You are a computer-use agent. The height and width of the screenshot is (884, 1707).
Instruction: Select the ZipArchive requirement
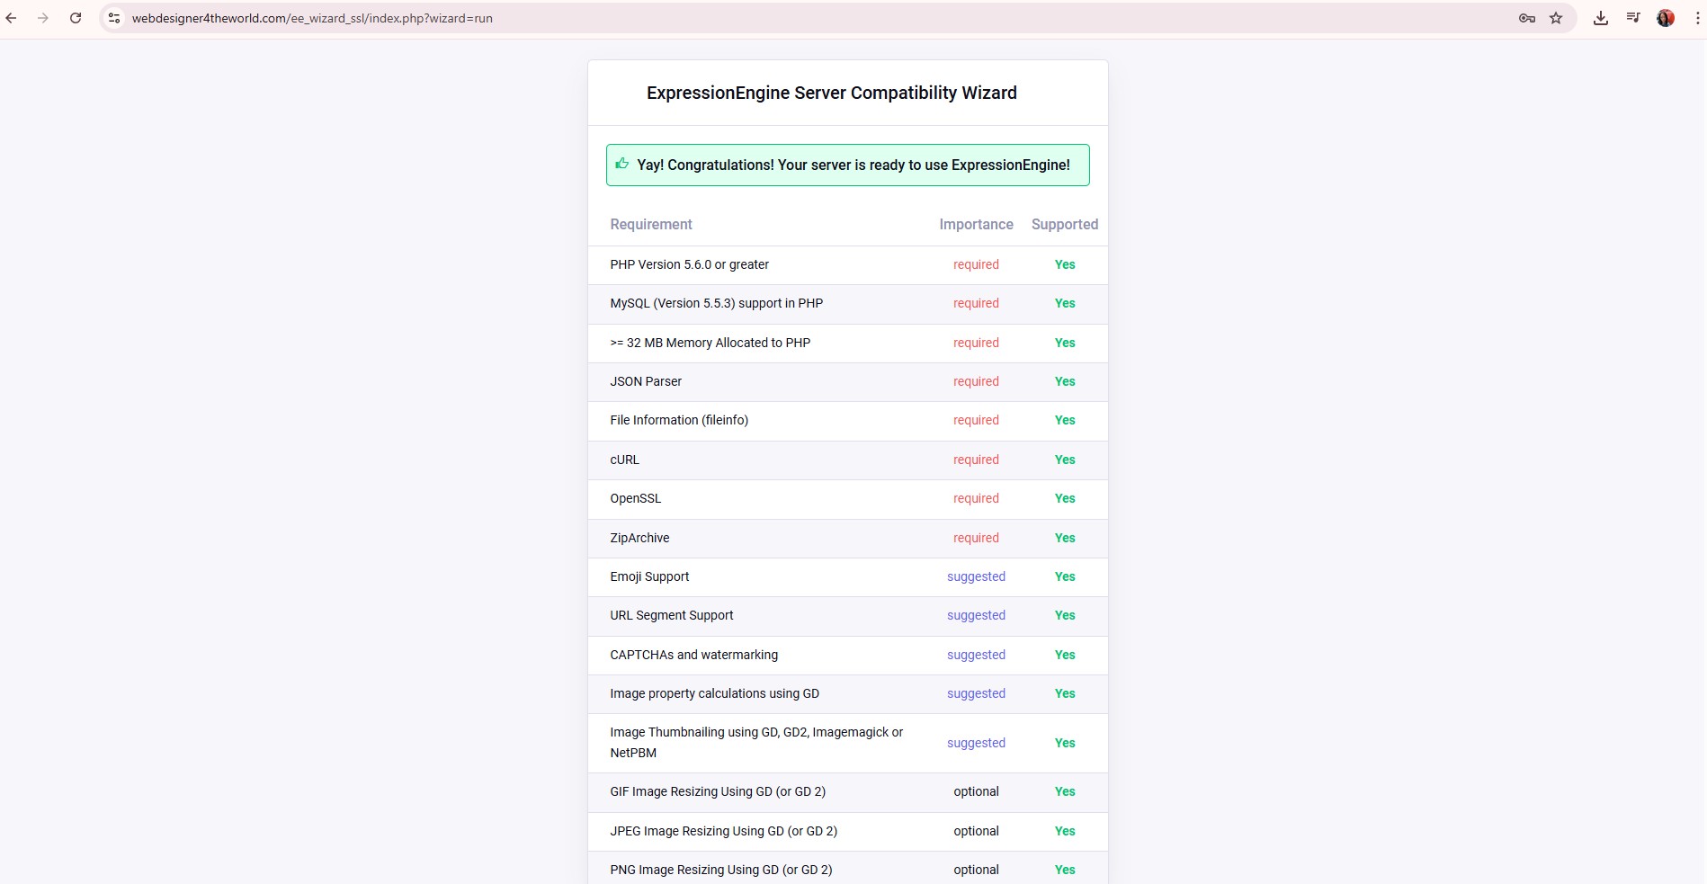pos(639,538)
